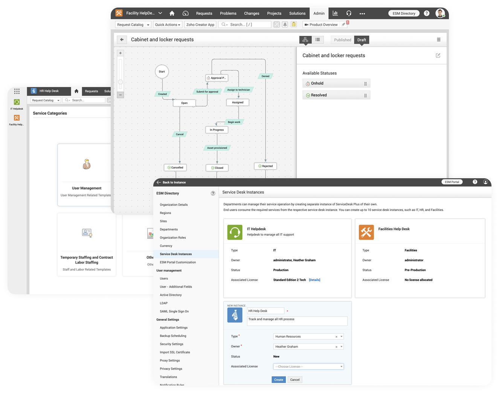This screenshot has width=499, height=393.
Task: Click the support headset icon
Action: point(349,13)
